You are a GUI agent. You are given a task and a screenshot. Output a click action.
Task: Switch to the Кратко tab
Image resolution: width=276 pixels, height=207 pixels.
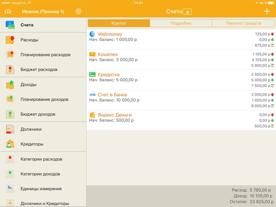point(119,23)
